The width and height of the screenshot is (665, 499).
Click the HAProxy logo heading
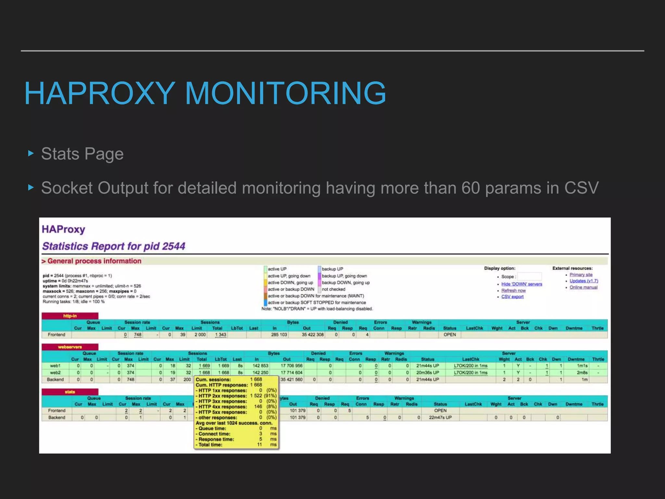pos(64,229)
